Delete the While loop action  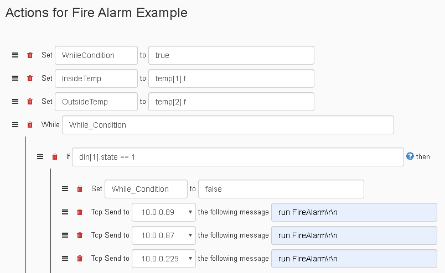click(30, 125)
